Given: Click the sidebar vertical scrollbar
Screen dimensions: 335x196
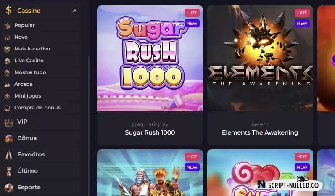Looking at the screenshot, I should 89,126.
